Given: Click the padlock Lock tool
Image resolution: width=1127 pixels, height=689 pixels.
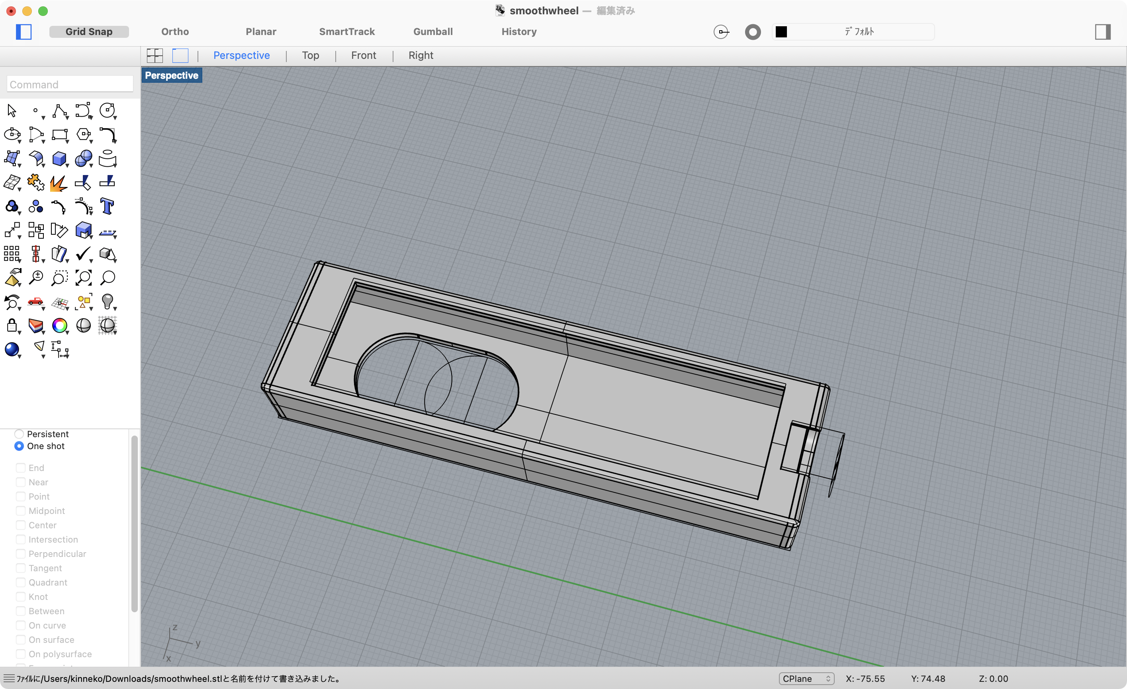Looking at the screenshot, I should pos(12,325).
